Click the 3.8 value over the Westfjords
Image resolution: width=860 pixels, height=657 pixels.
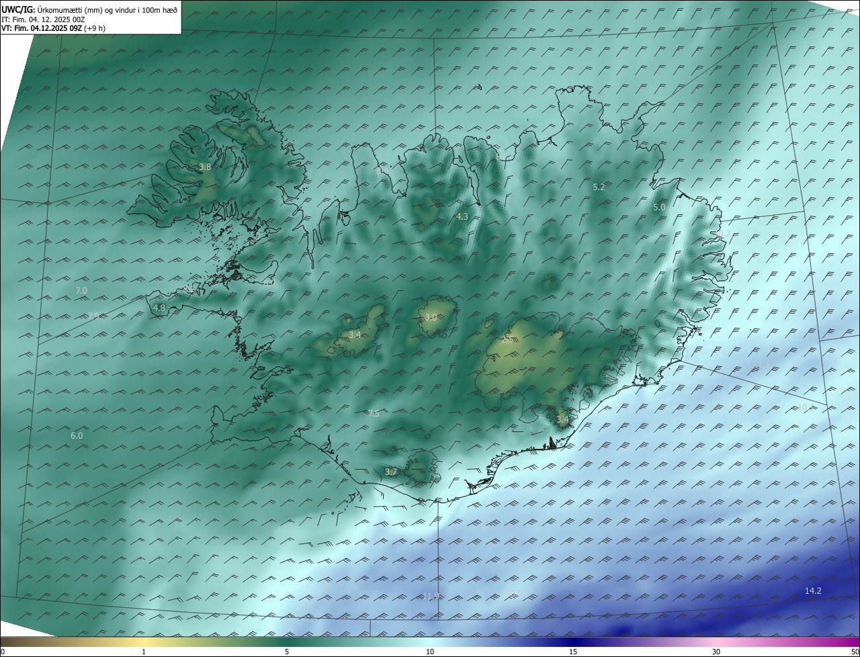coord(206,167)
